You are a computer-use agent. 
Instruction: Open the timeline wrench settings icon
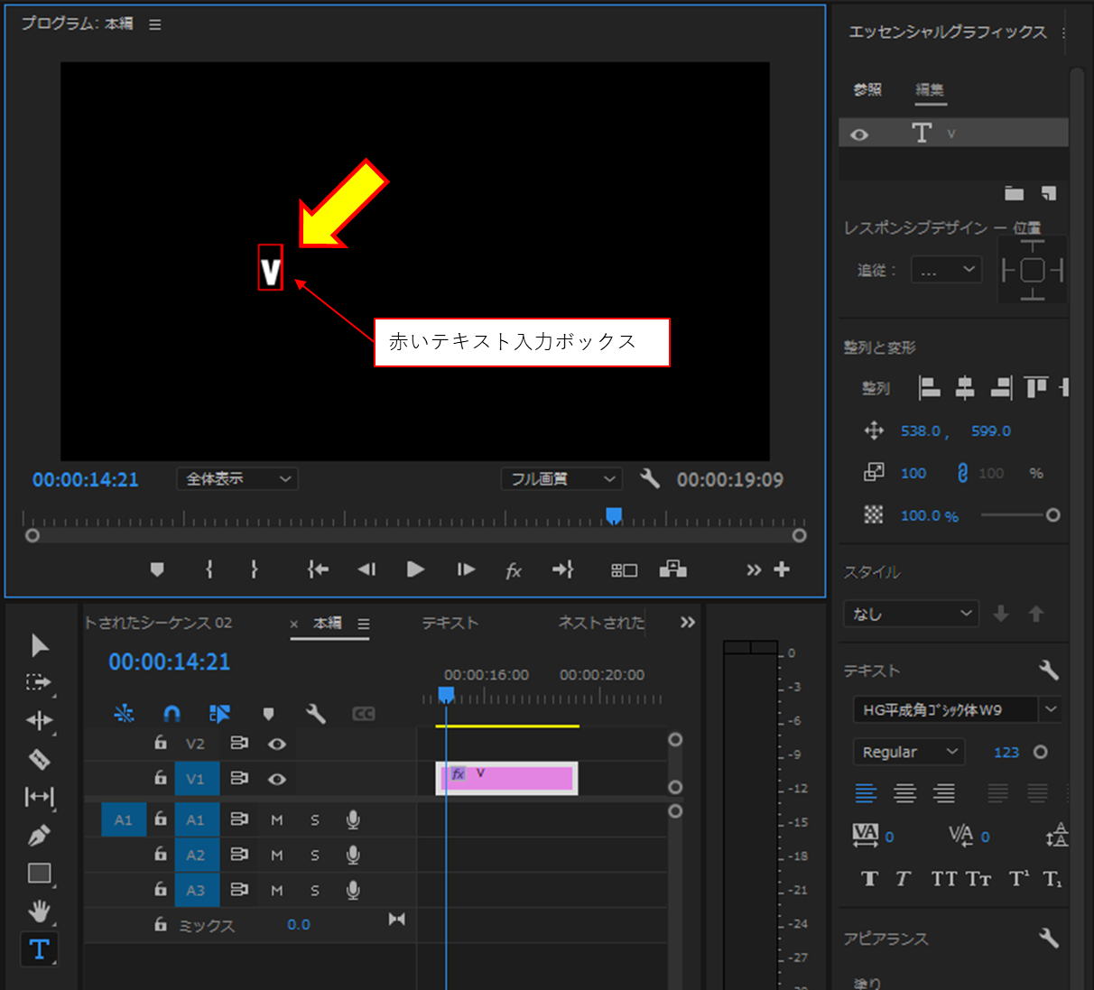315,713
